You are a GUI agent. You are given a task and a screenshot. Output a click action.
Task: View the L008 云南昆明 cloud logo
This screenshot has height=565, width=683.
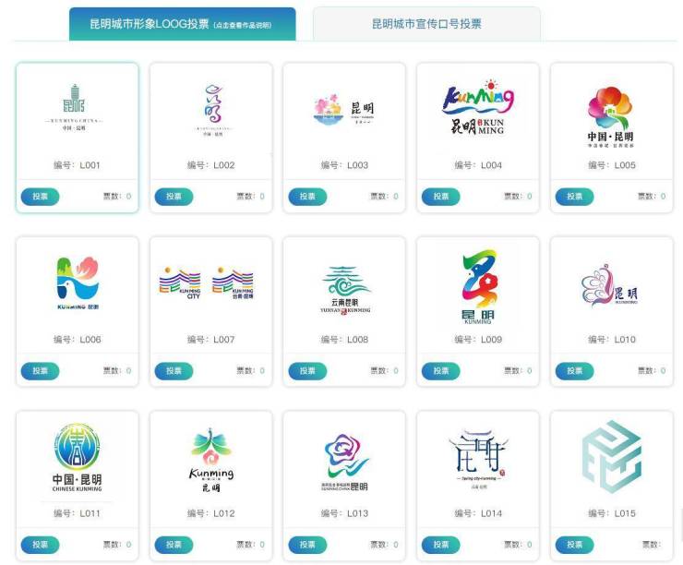(345, 290)
